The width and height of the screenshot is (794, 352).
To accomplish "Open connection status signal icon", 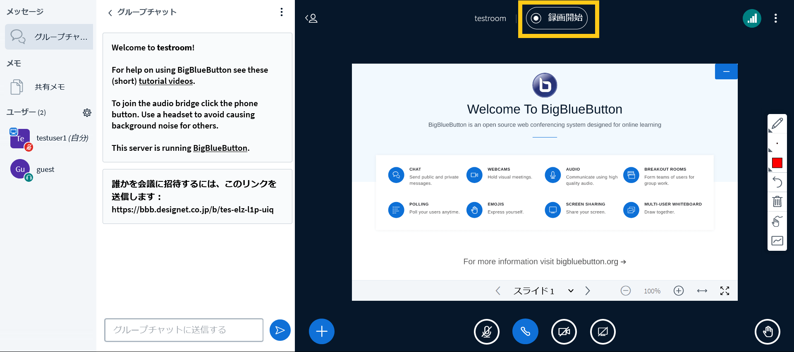I will point(752,18).
